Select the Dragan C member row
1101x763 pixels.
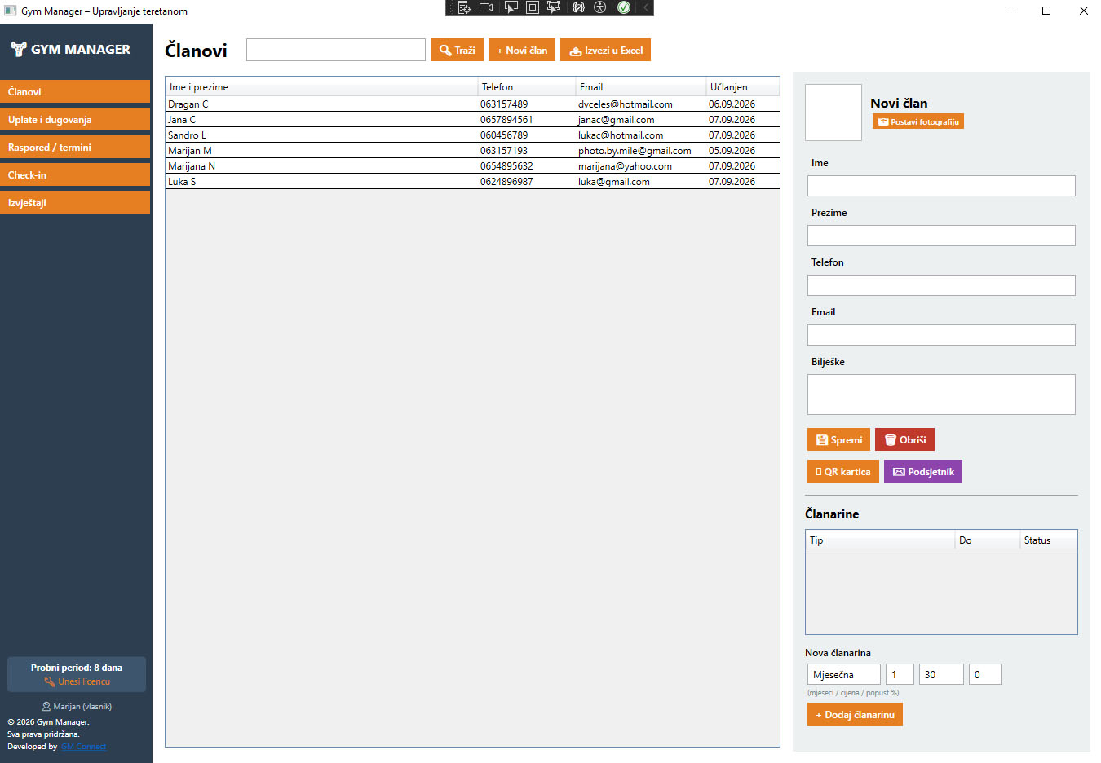click(x=473, y=104)
